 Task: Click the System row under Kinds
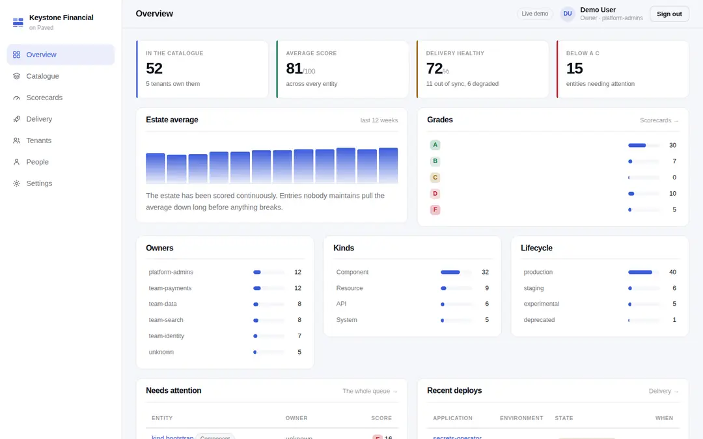click(413, 320)
